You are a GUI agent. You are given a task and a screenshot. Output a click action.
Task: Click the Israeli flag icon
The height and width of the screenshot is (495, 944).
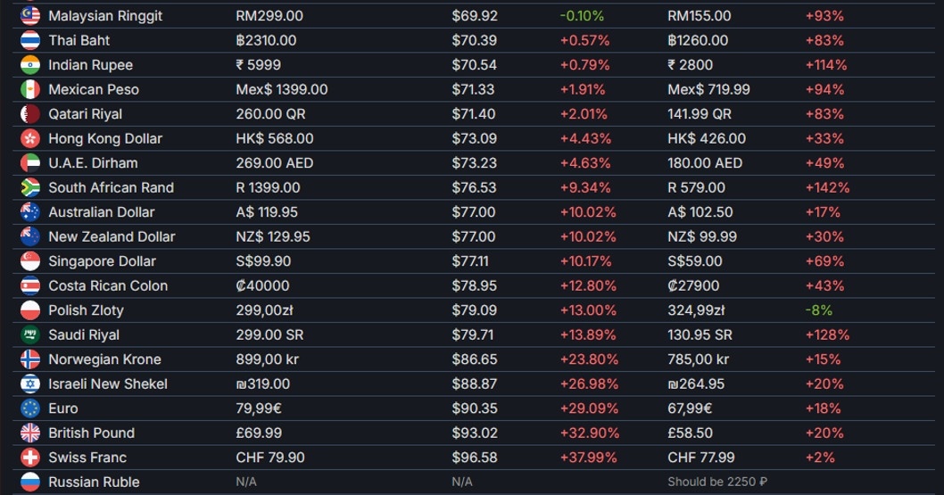point(30,384)
